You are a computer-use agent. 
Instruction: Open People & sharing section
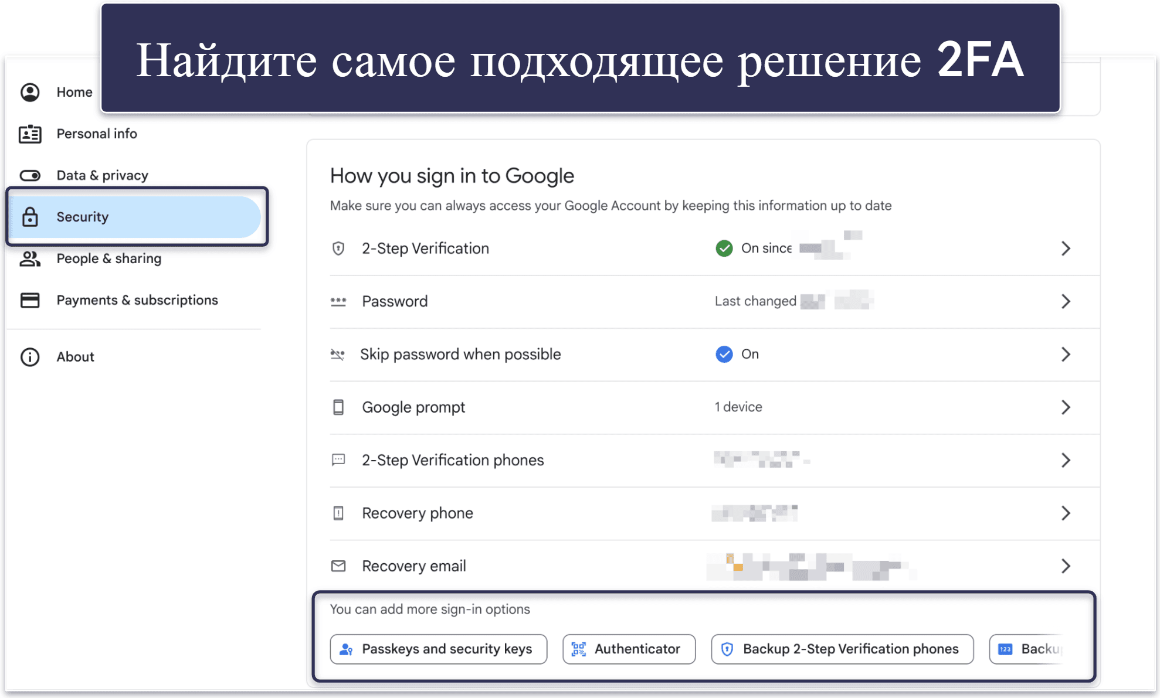click(108, 258)
